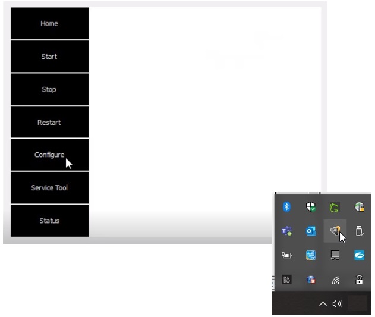
Task: Click the Bluetooth tray icon
Action: tap(286, 207)
